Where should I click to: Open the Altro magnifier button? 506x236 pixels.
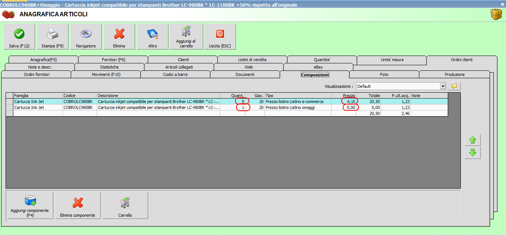pyautogui.click(x=153, y=36)
